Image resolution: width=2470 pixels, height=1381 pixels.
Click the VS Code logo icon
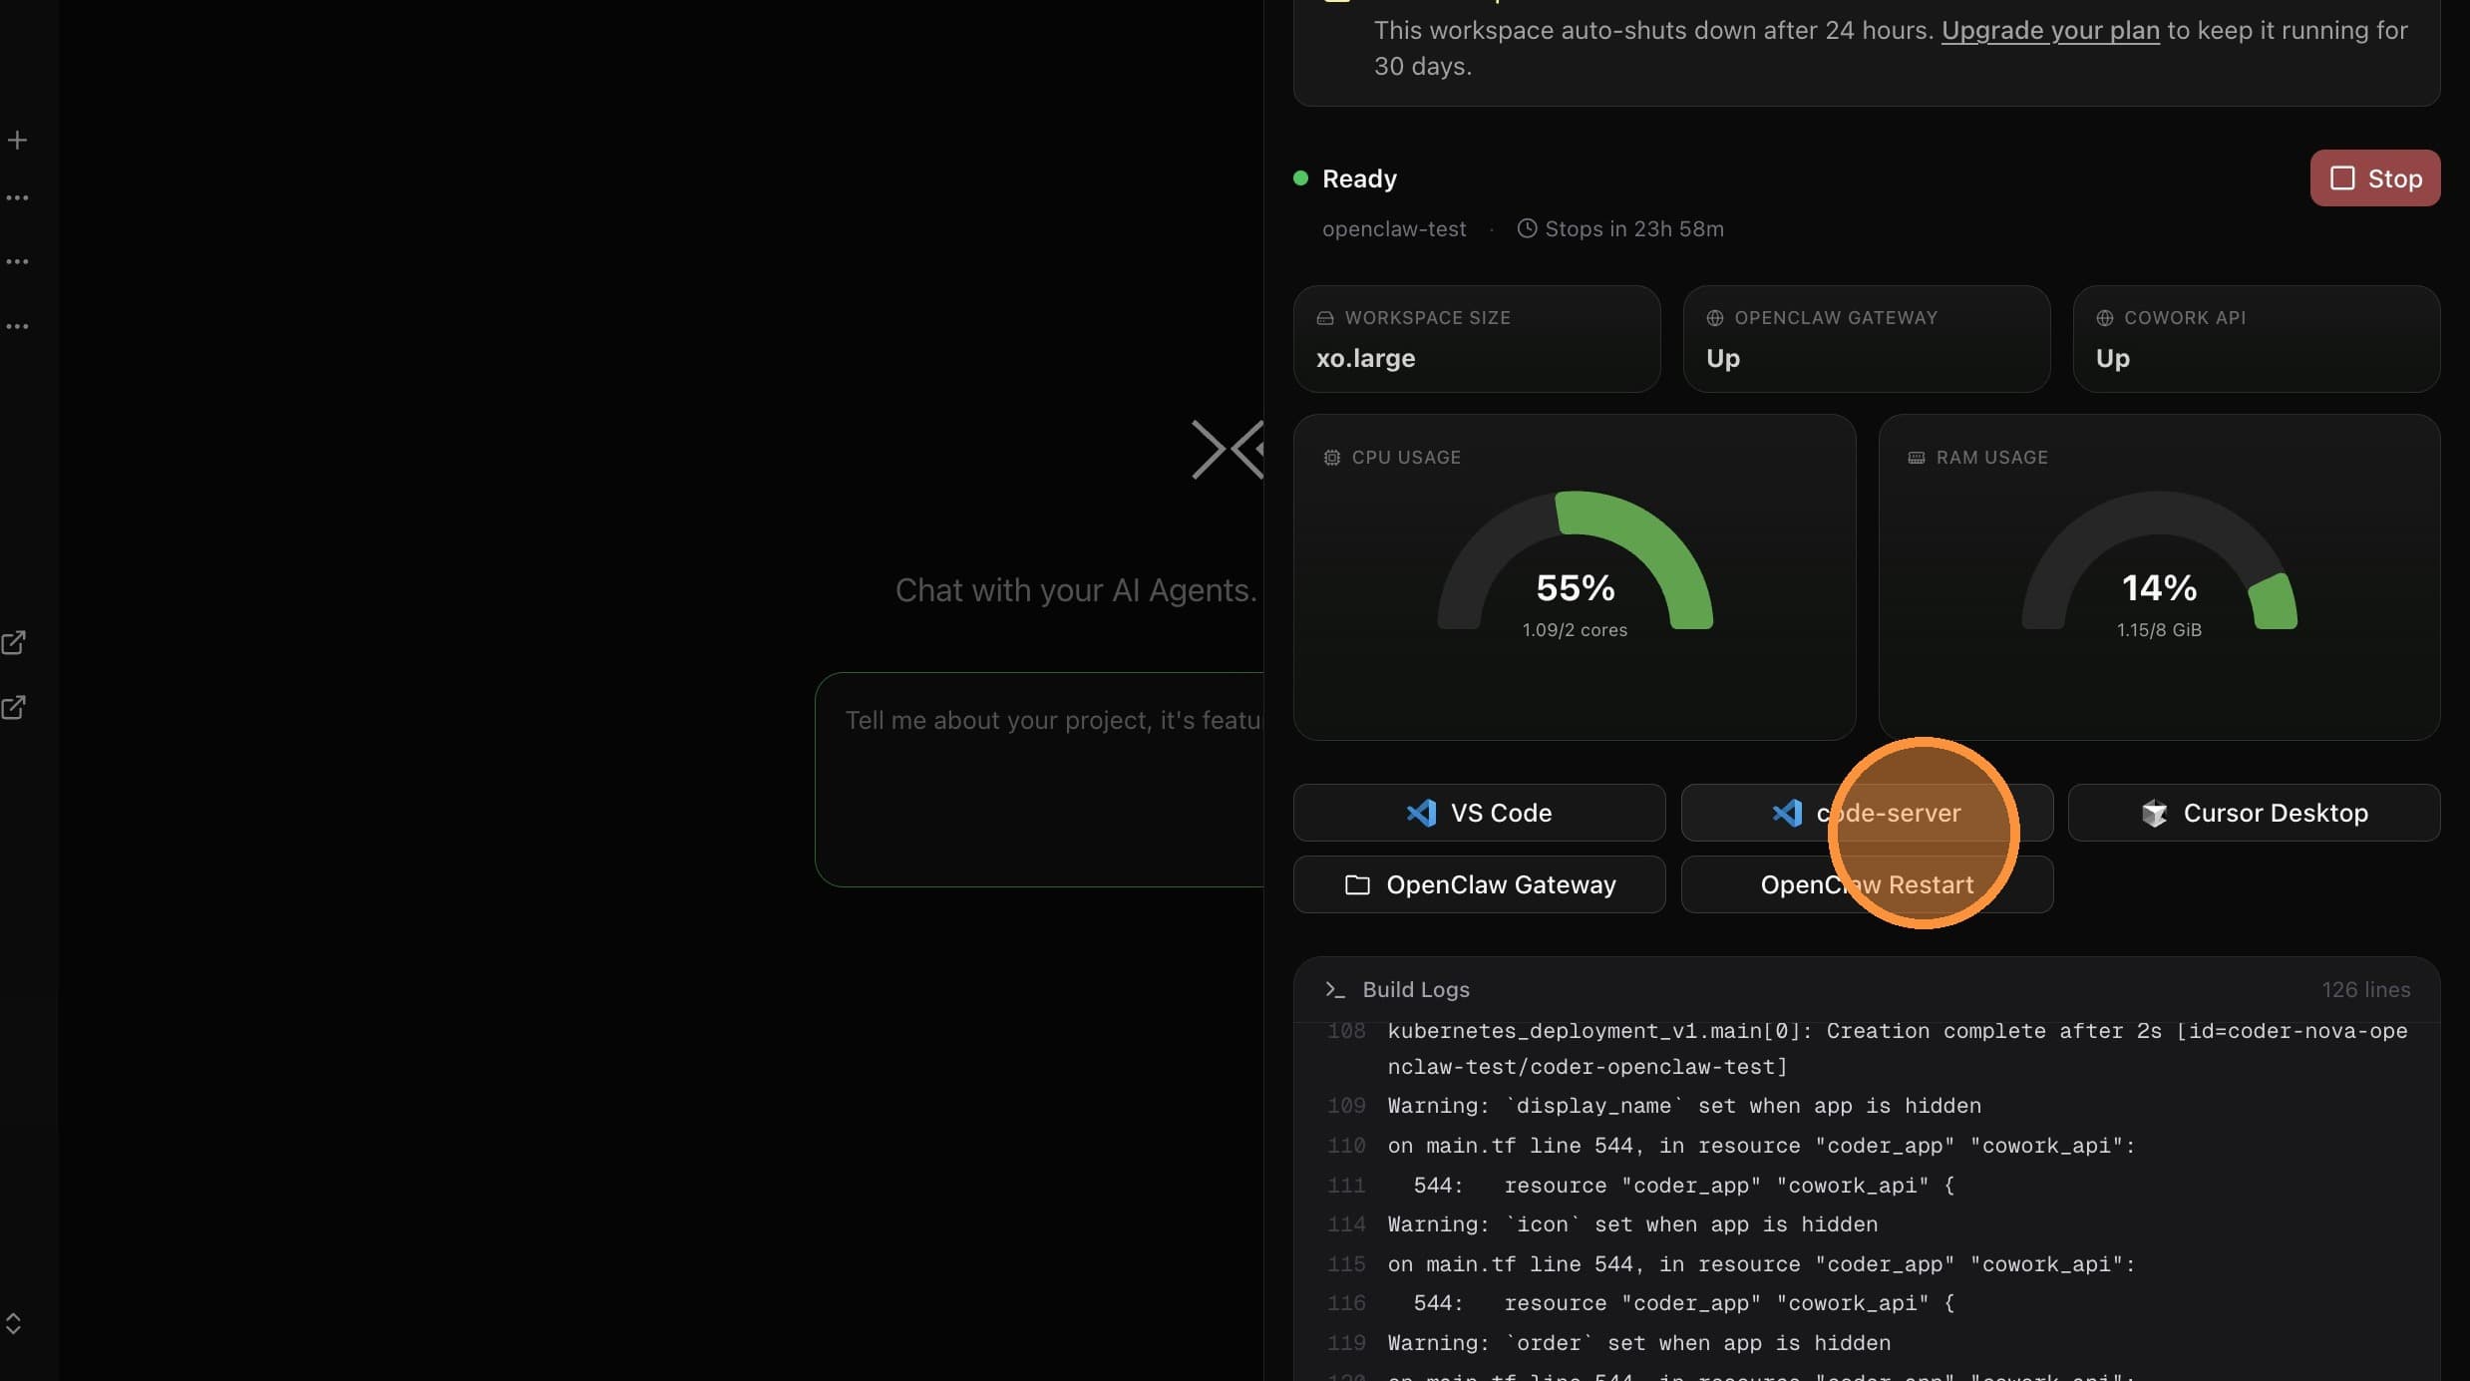click(1421, 813)
